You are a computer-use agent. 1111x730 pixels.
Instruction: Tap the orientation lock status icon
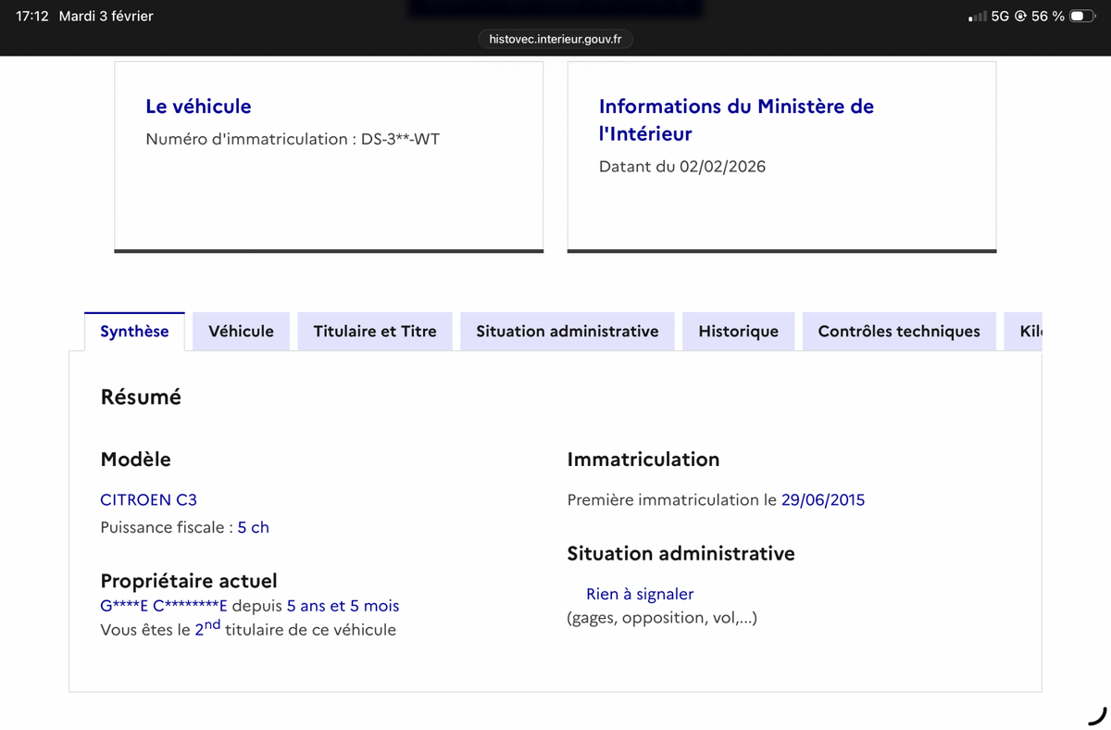[x=1020, y=17]
